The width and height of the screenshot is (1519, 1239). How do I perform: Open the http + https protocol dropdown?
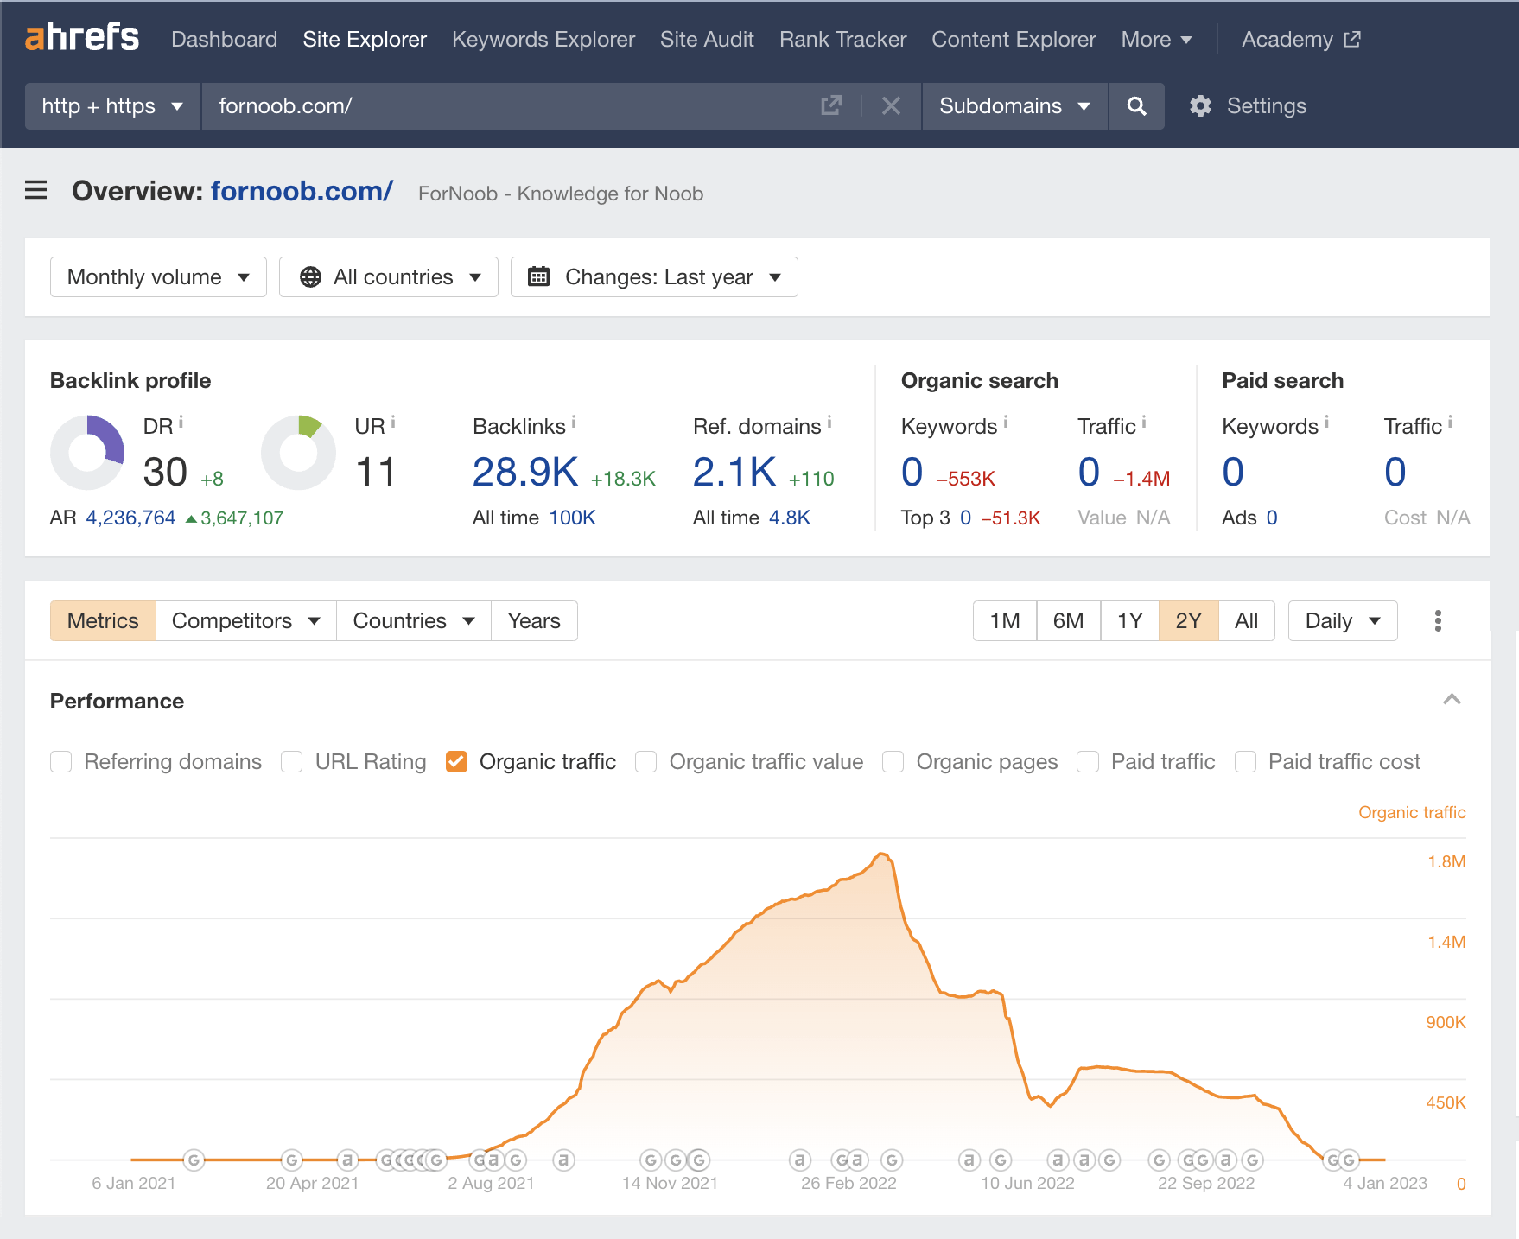coord(111,105)
